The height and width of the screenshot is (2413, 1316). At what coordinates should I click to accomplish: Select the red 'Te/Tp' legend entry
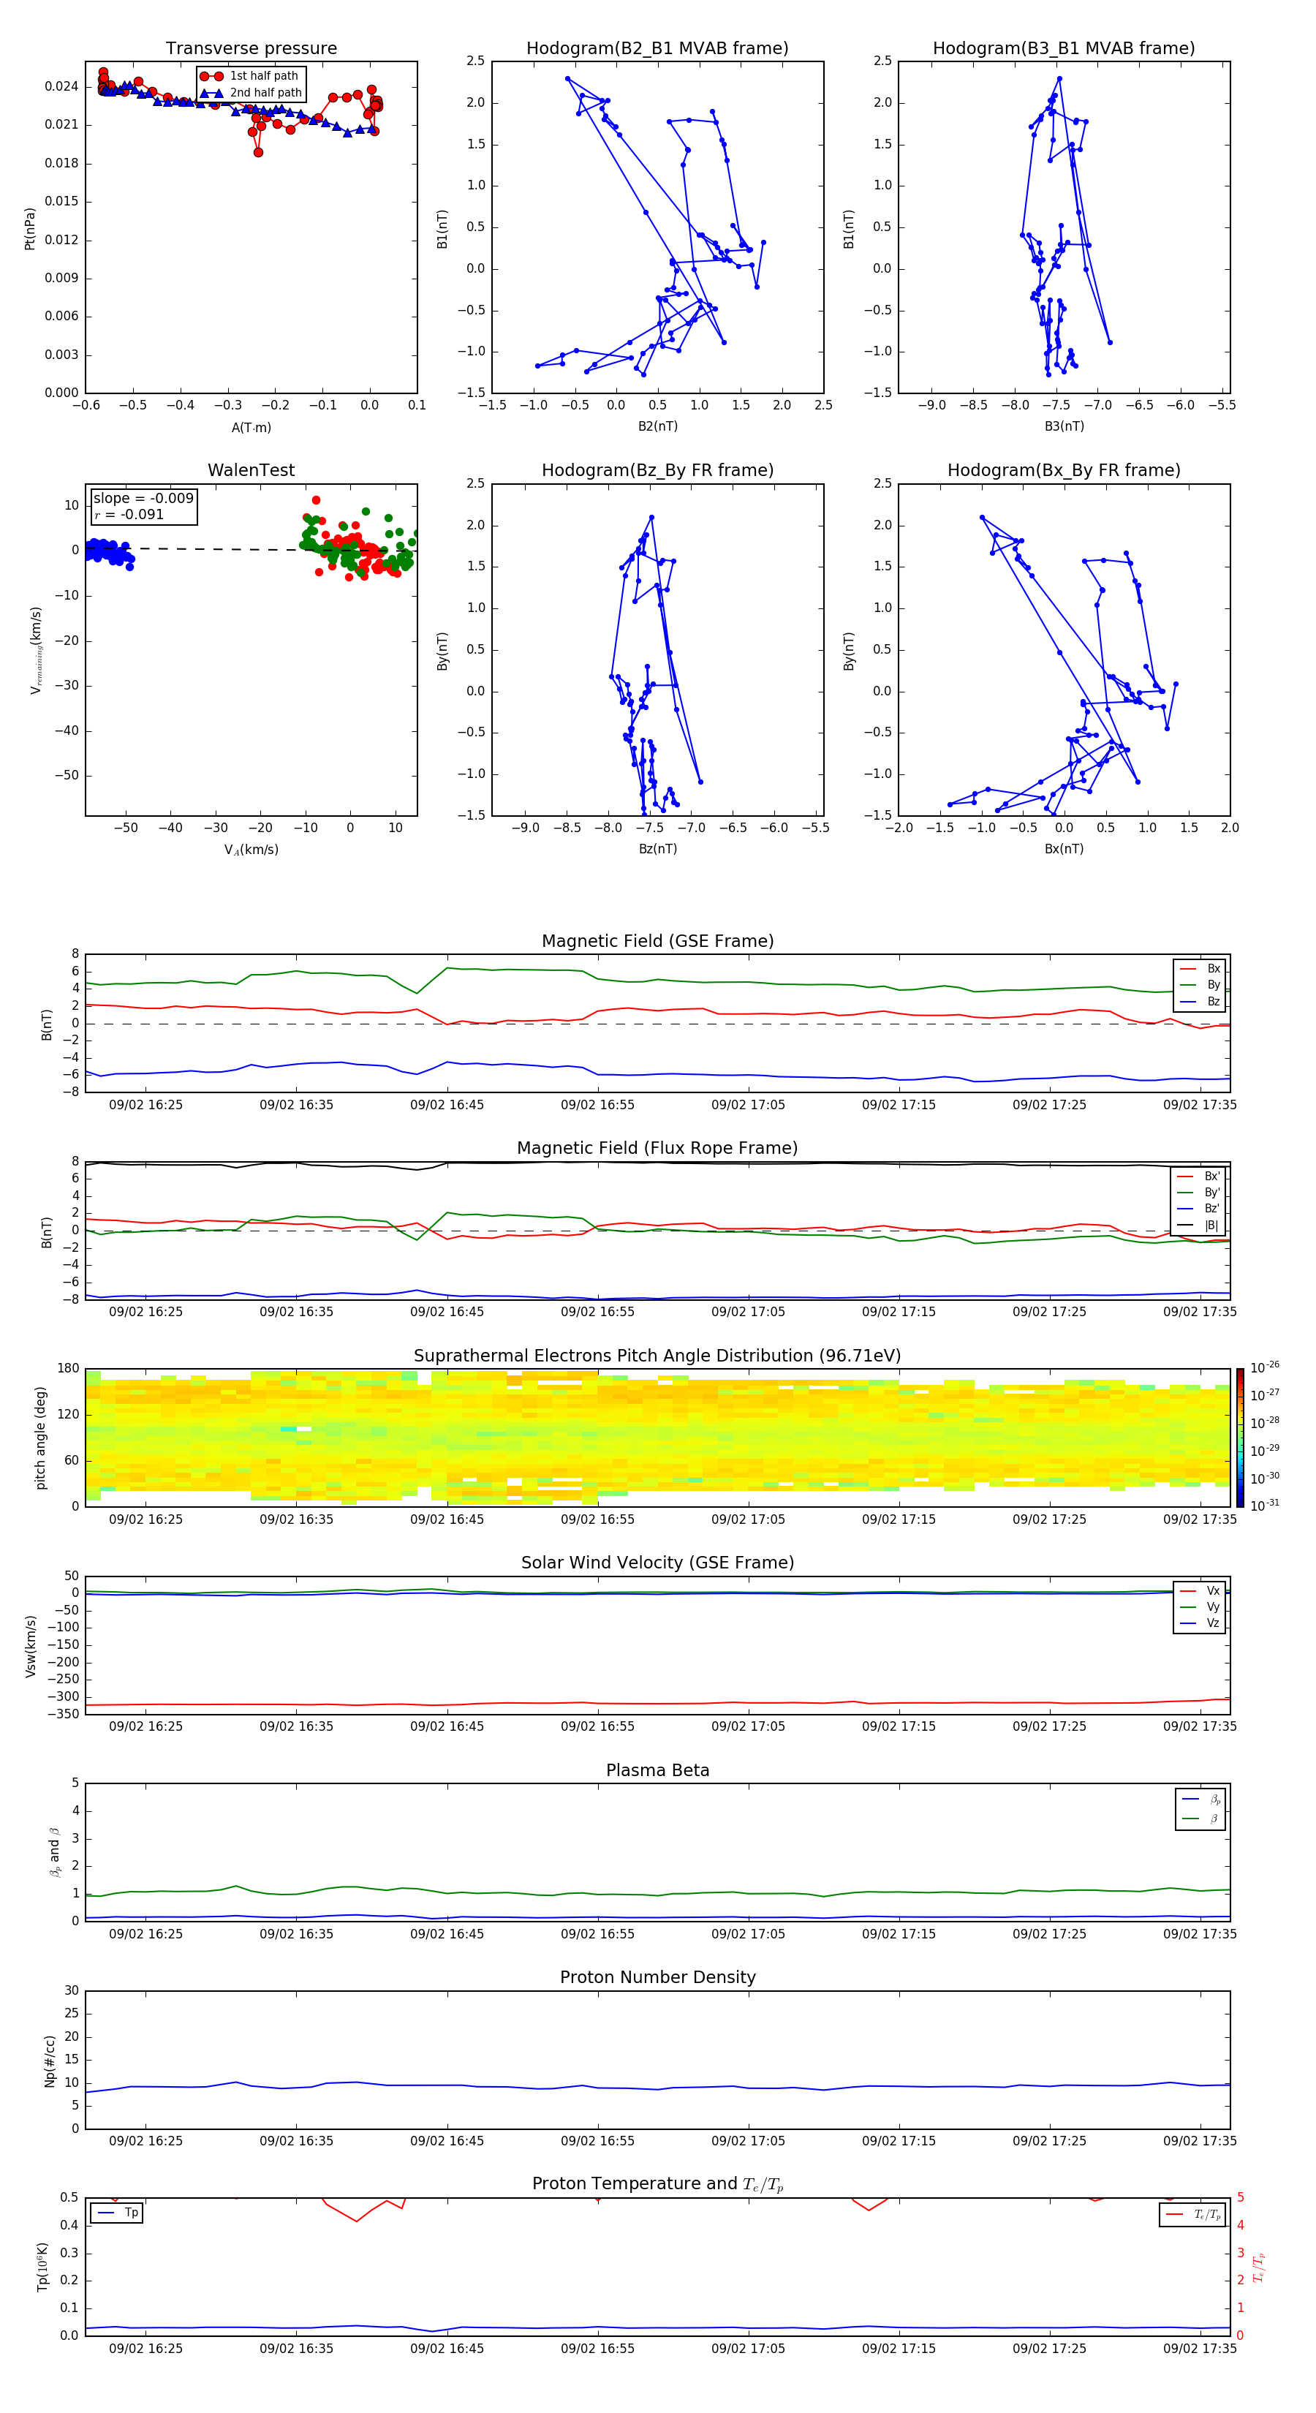(1193, 2214)
